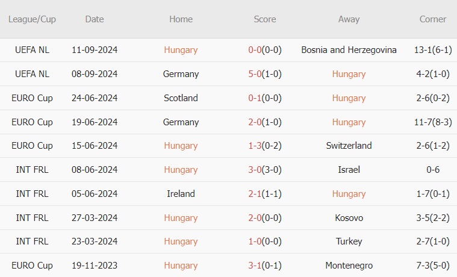
Task: Click the Date column header
Action: (x=95, y=19)
